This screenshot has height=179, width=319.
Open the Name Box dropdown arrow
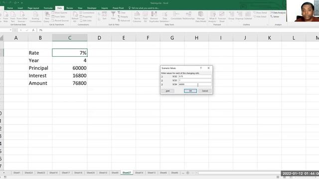point(10,30)
